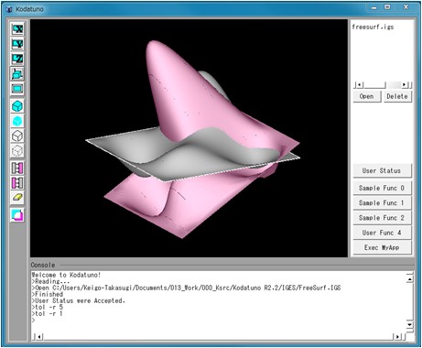Viewport: 422px width, 348px height.
Task: Select the X-axis view icon
Action: click(x=17, y=29)
